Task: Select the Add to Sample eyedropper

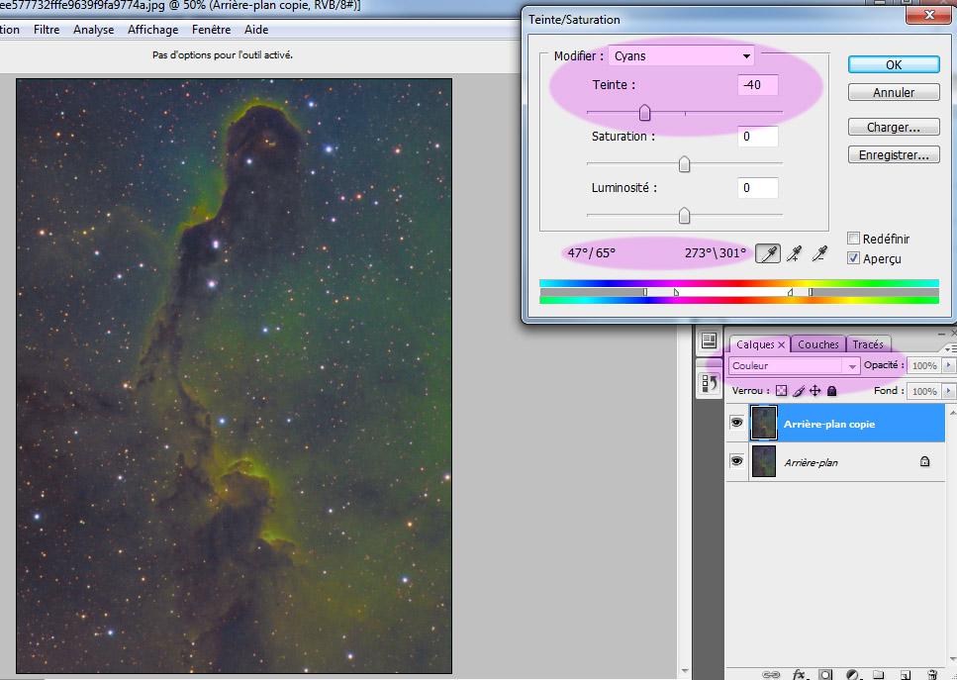Action: click(793, 254)
